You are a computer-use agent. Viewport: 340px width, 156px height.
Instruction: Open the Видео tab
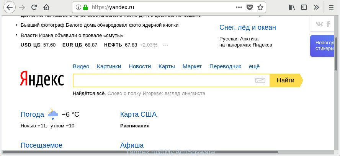[81, 66]
